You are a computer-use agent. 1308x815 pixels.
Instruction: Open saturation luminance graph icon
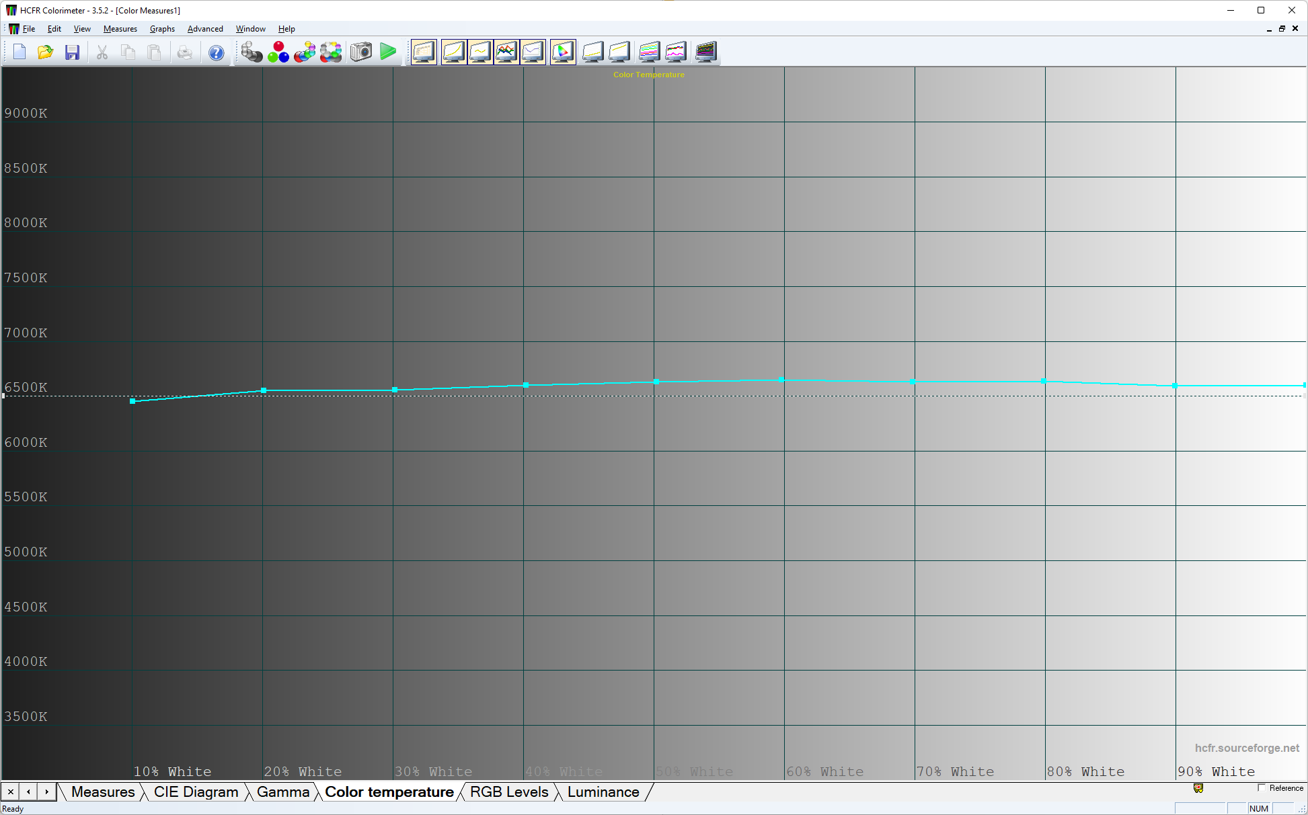pyautogui.click(x=676, y=52)
